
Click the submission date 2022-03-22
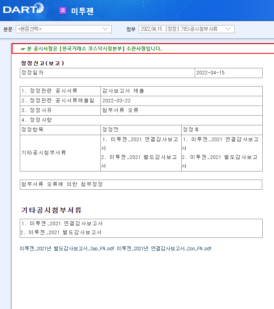tap(117, 101)
